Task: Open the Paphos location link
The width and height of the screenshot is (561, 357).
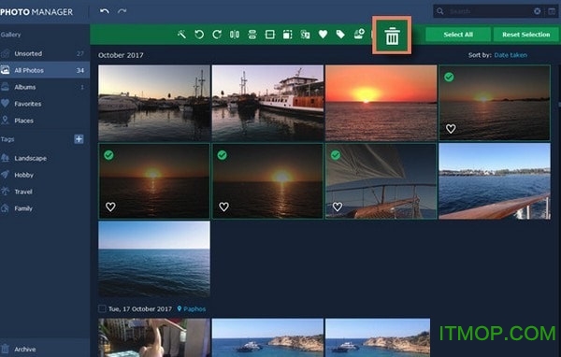Action: pyautogui.click(x=194, y=308)
